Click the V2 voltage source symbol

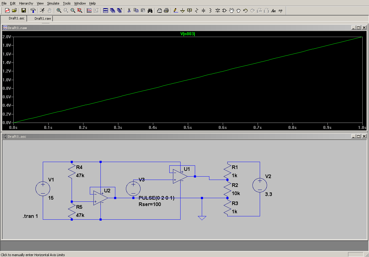[260, 185]
